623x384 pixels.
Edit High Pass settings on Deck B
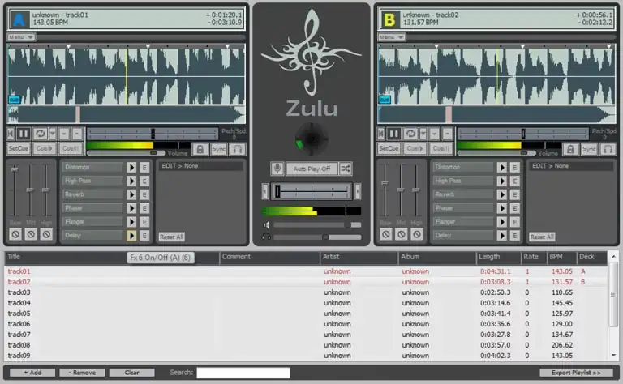514,181
